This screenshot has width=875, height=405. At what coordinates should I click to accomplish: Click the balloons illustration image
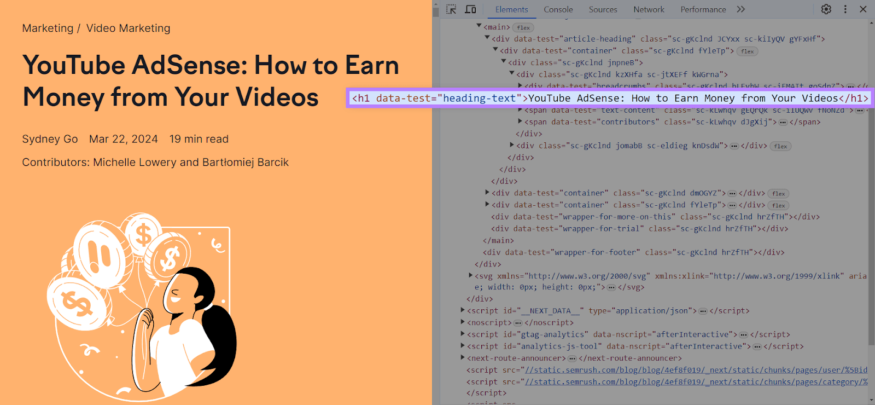(142, 306)
